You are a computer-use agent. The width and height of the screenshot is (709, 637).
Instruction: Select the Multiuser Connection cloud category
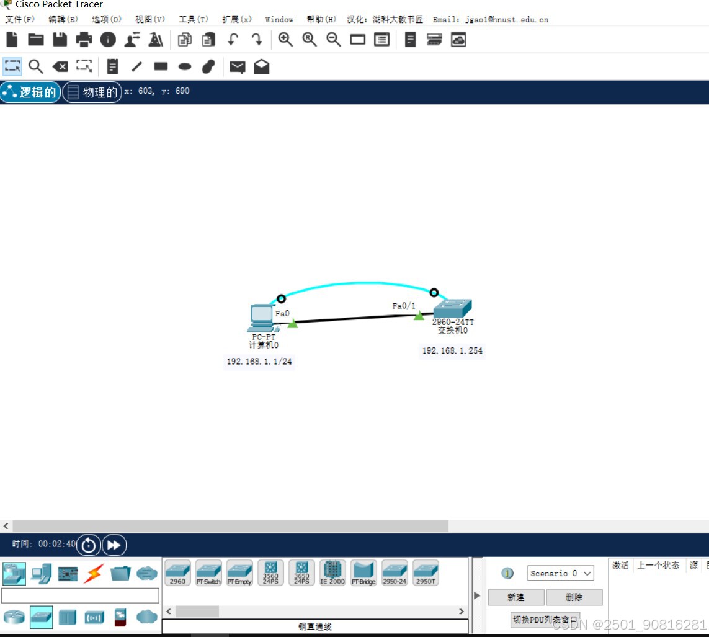[x=147, y=574]
